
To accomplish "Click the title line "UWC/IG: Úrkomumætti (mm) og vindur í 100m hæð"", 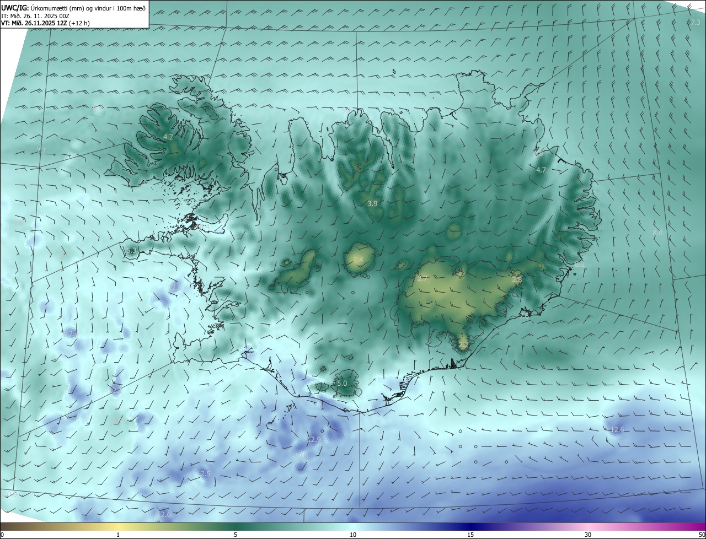I will [73, 8].
